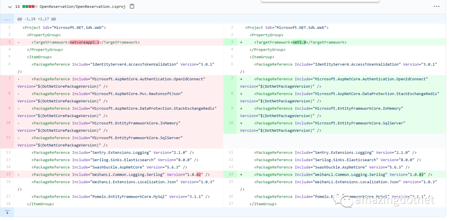Collapse the OpenReservation.csproj file diff

tap(10, 7)
